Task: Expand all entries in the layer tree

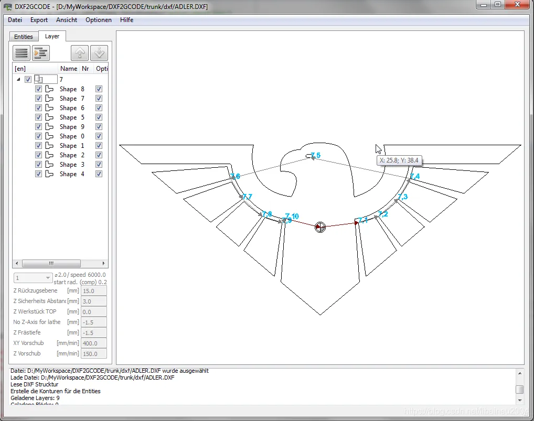Action: click(x=40, y=52)
